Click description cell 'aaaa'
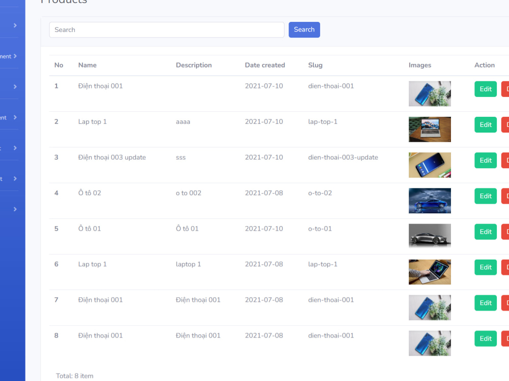The image size is (509, 381). click(183, 122)
